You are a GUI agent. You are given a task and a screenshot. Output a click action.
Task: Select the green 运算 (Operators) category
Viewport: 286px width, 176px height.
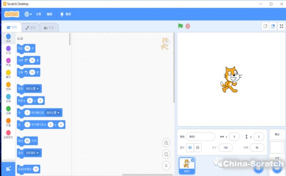[x=8, y=110]
